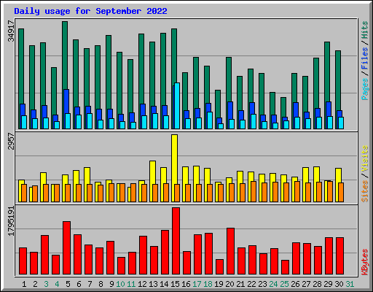Click day 6 on the x-axis
The image size is (373, 292).
click(79, 284)
